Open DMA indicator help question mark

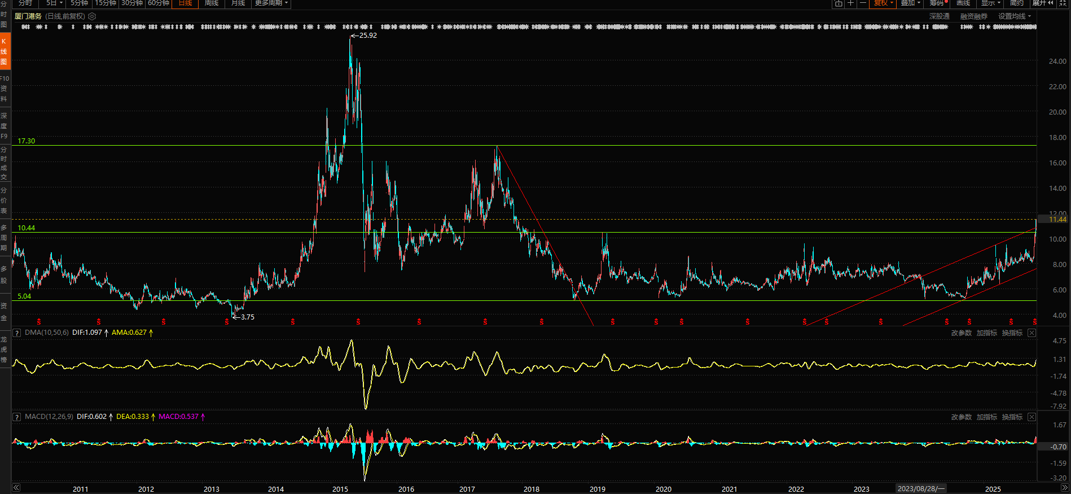[17, 333]
